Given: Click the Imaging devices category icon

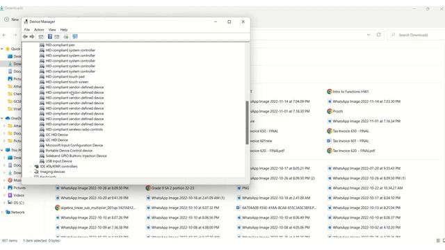Looking at the screenshot, I should 36,172.
